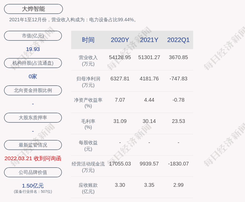The width and height of the screenshot is (245, 202).
Task: Click the 大烨智能 company name pill
Action: click(33, 9)
